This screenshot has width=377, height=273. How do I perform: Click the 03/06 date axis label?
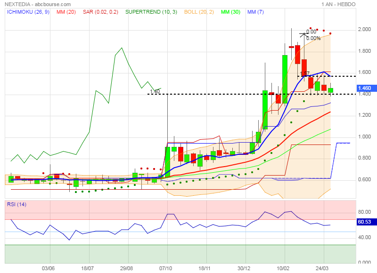(48, 268)
